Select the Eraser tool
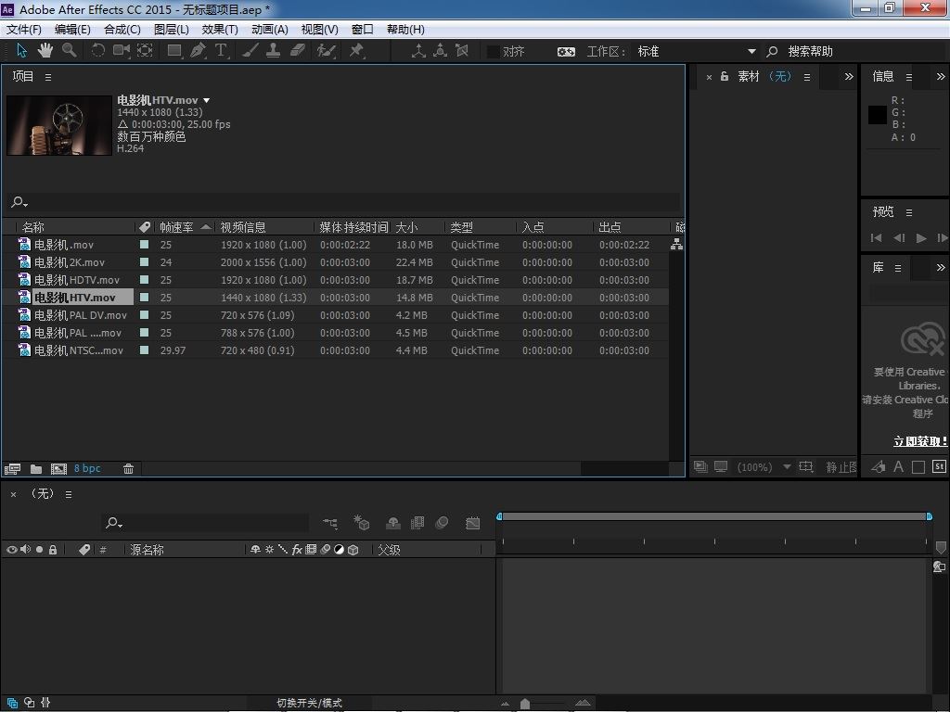950x712 pixels. click(x=298, y=51)
